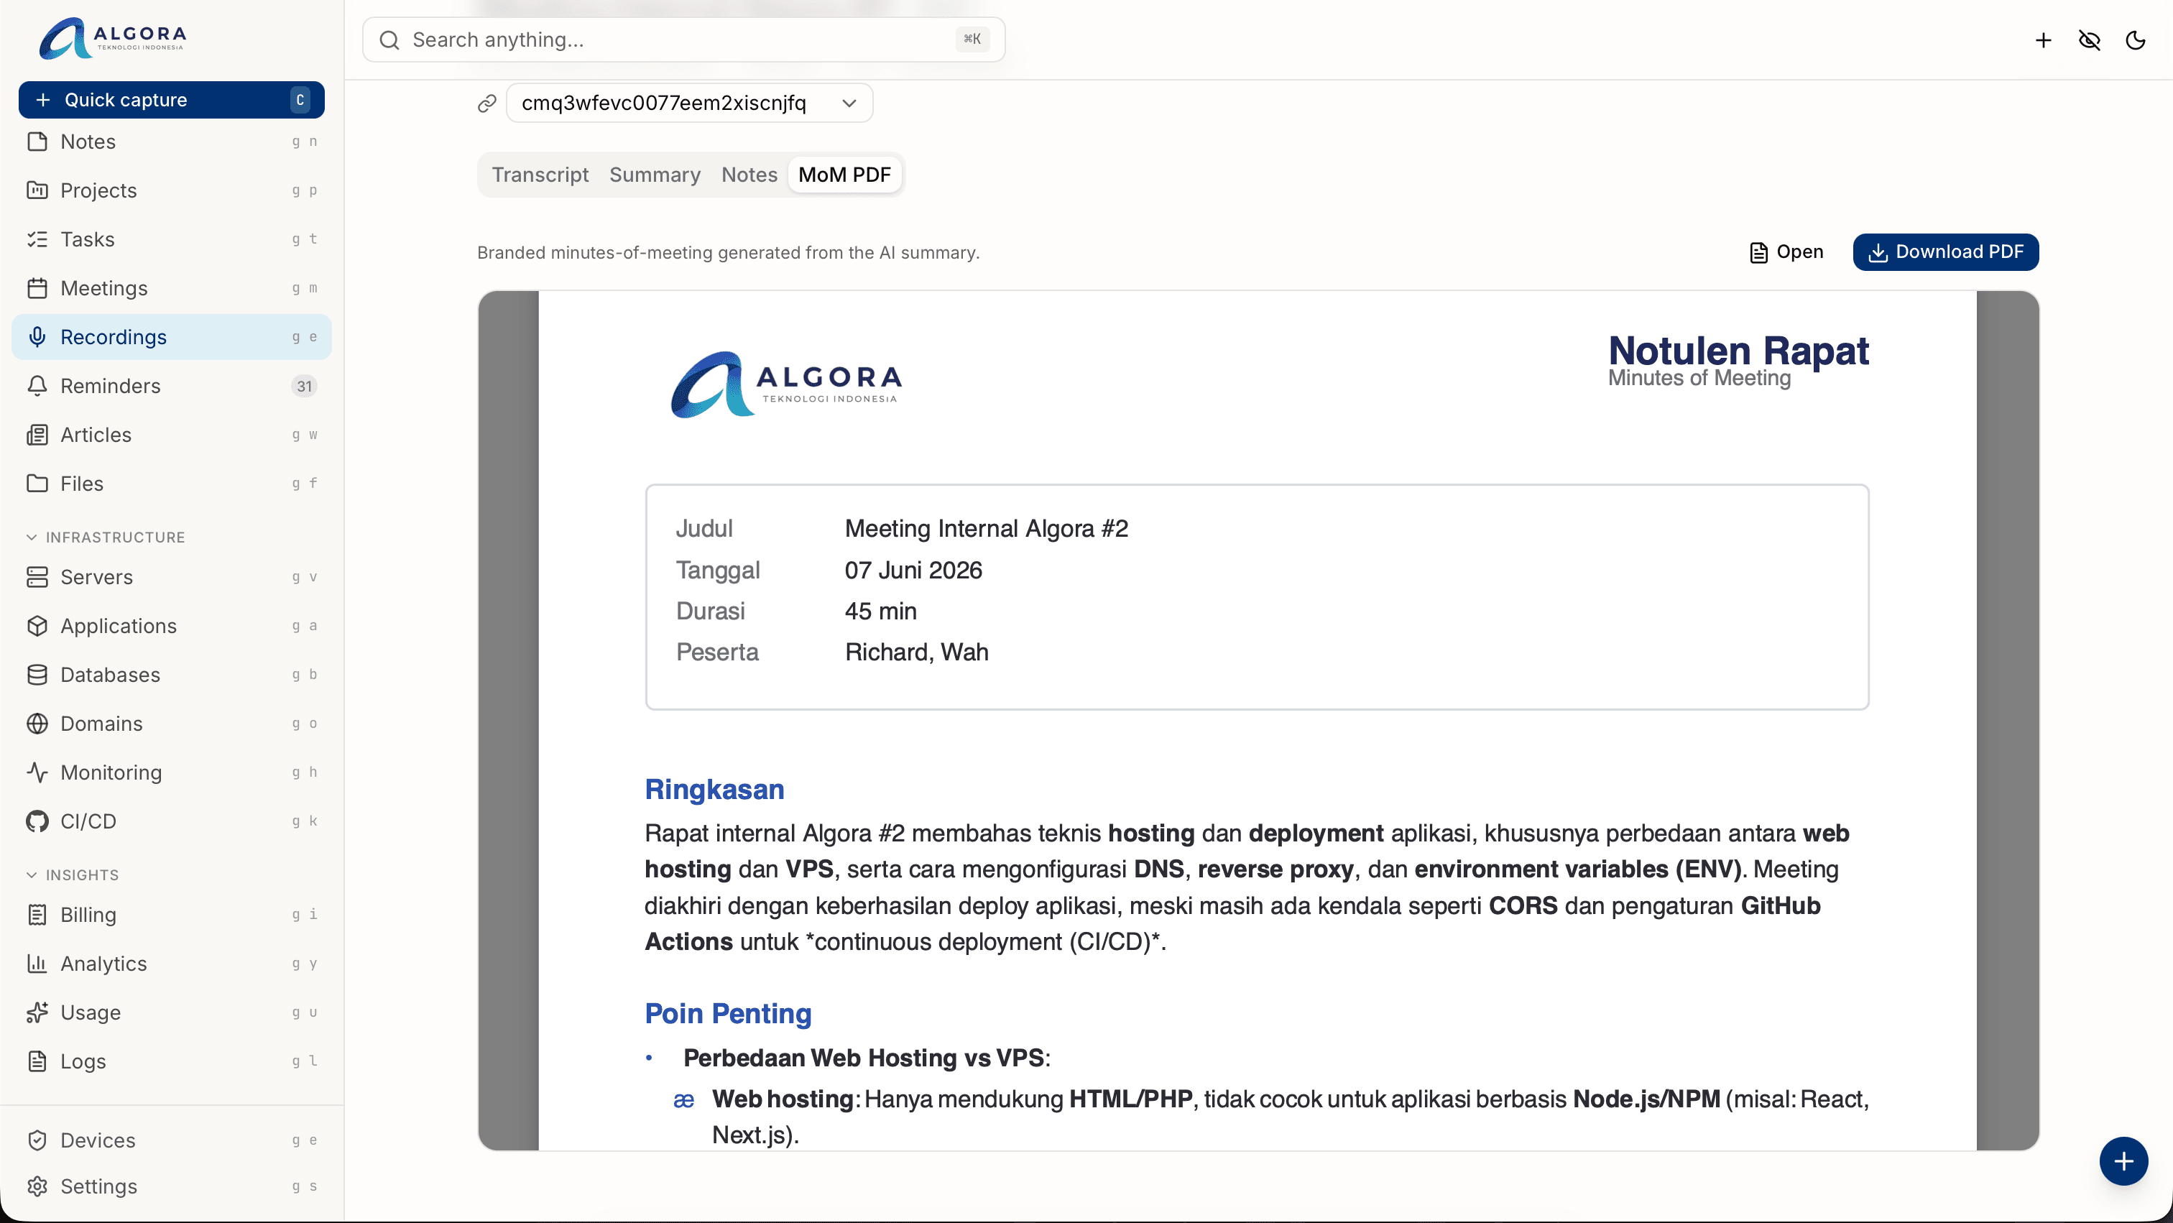Viewport: 2173px width, 1223px height.
Task: Click 'Perbedaan Web Hosting vs VPS' bullet
Action: pos(867,1058)
